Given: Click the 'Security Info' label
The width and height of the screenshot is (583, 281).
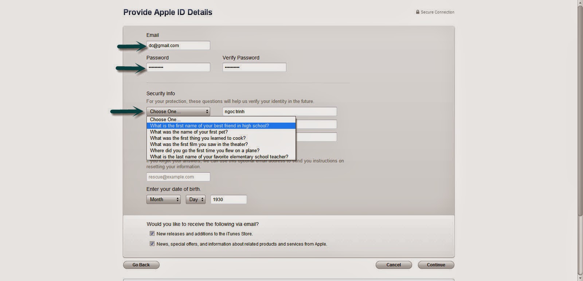Looking at the screenshot, I should (161, 93).
